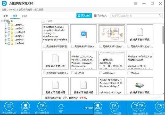Viewport: 165px width, 115px height.
Task: Check the G: drive checkbox
Action: [x=5, y=21]
